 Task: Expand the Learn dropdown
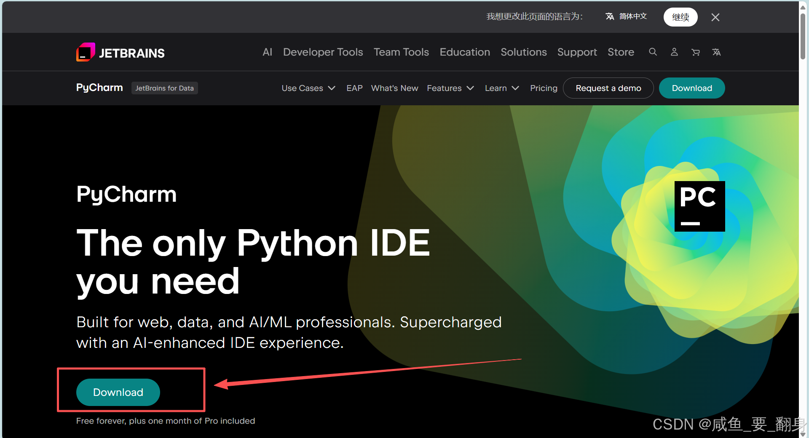(502, 88)
